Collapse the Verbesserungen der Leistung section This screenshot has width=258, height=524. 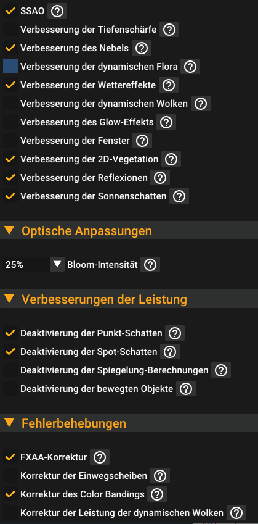10,299
